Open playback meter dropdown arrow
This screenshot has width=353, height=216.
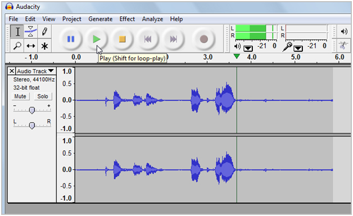point(248,48)
